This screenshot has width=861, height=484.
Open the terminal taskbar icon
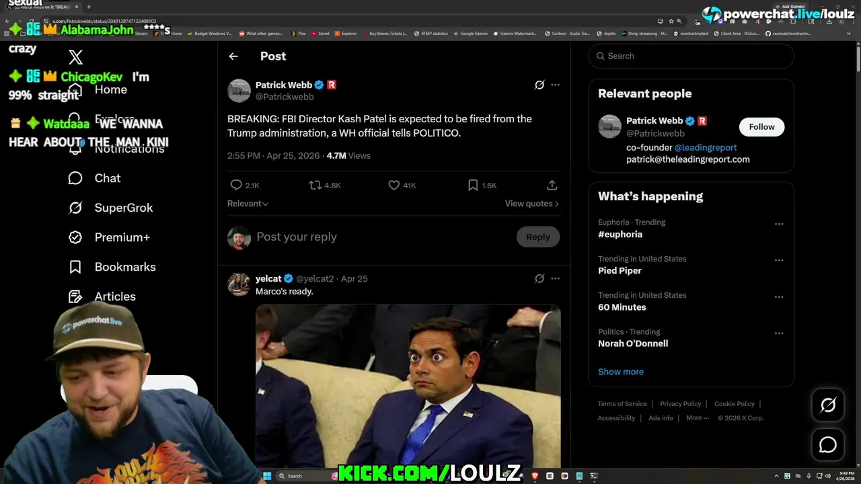(x=593, y=476)
